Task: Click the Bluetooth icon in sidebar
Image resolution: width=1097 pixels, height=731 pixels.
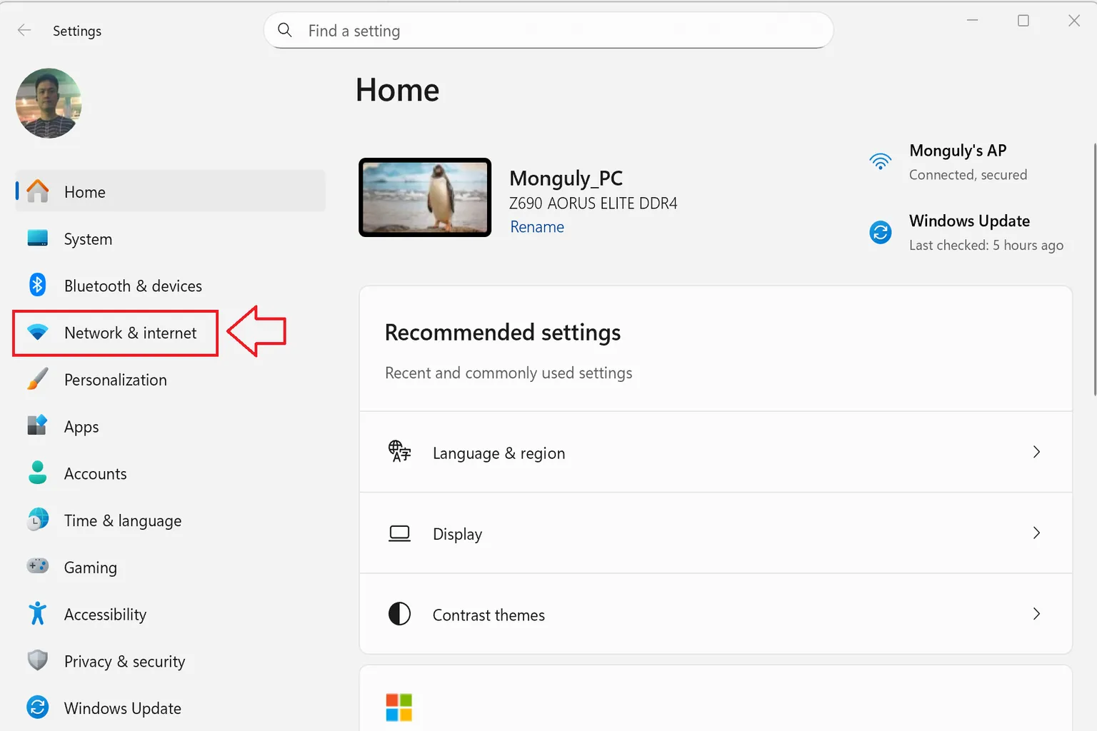Action: (x=37, y=285)
